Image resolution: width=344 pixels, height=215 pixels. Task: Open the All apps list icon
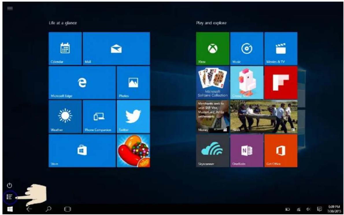coord(9,197)
